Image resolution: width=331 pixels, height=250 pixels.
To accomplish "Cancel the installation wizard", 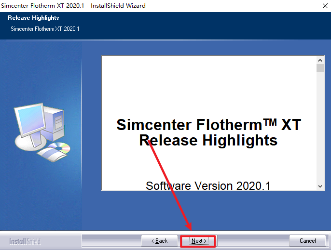I will [x=307, y=241].
